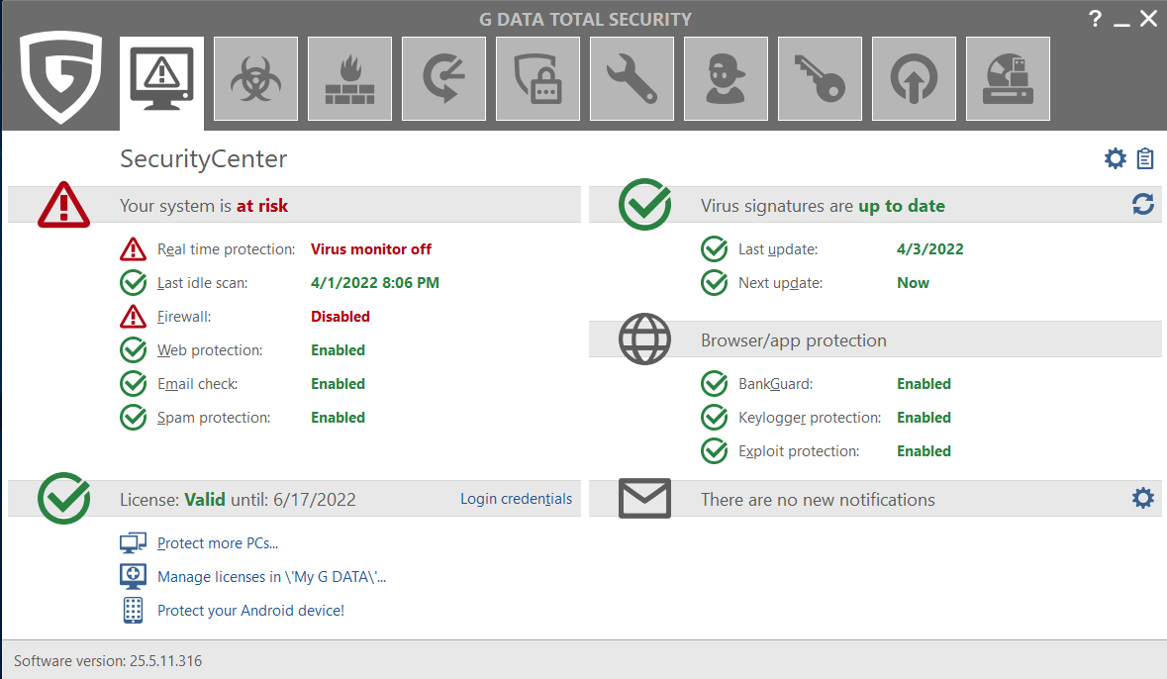Click the help question mark
This screenshot has height=679, width=1167.
coord(1095,19)
